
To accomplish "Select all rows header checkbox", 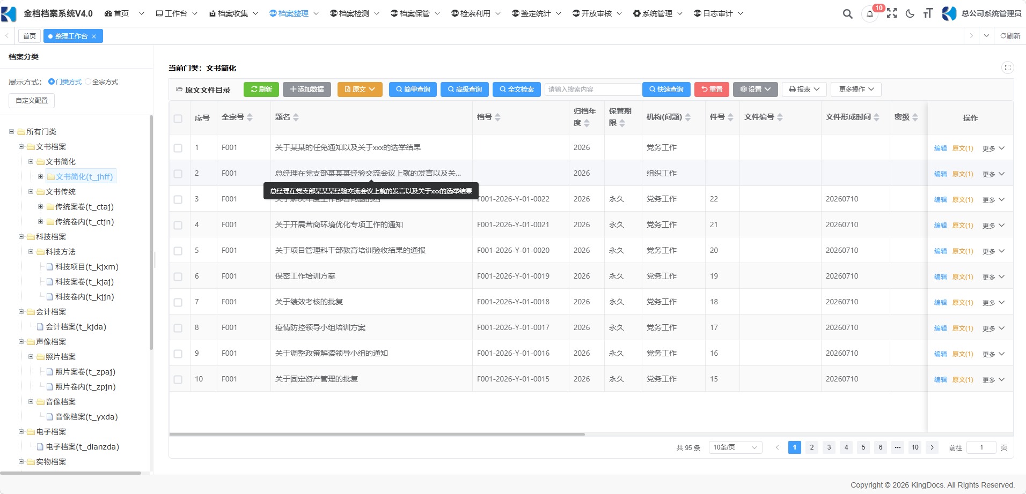I will 178,118.
